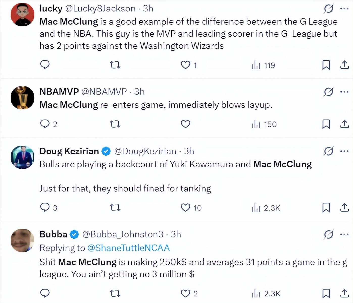Bookmark Doug Kezirian's Bulls backcourt tweet

326,208
